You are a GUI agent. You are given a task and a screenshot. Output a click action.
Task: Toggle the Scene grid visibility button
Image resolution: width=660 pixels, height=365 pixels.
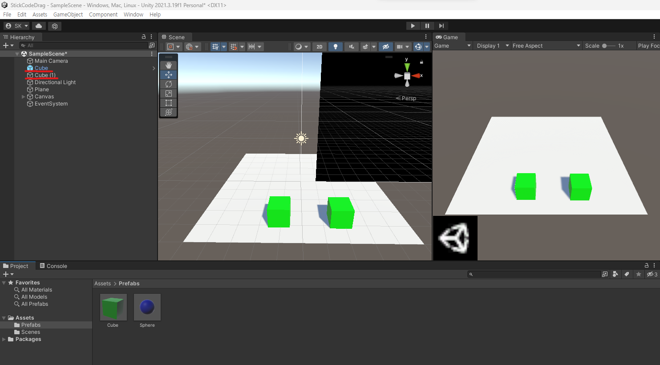[x=215, y=47]
